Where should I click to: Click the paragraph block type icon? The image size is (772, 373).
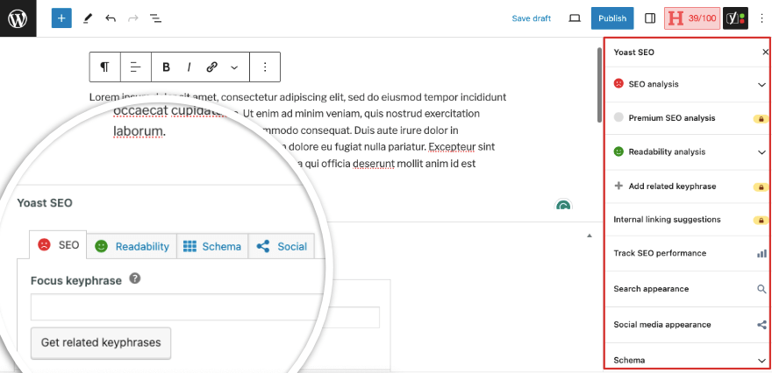tap(105, 67)
